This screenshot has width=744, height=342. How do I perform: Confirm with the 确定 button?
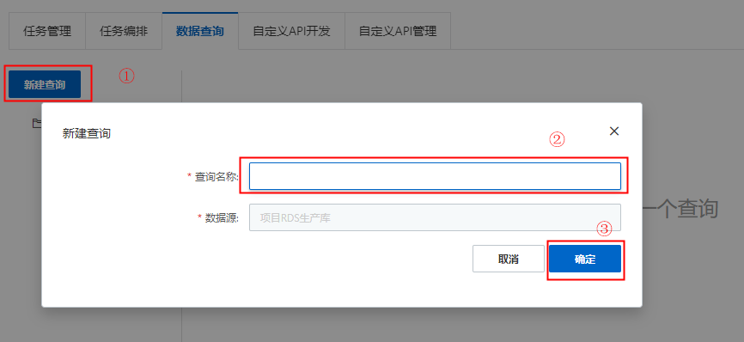(x=585, y=259)
